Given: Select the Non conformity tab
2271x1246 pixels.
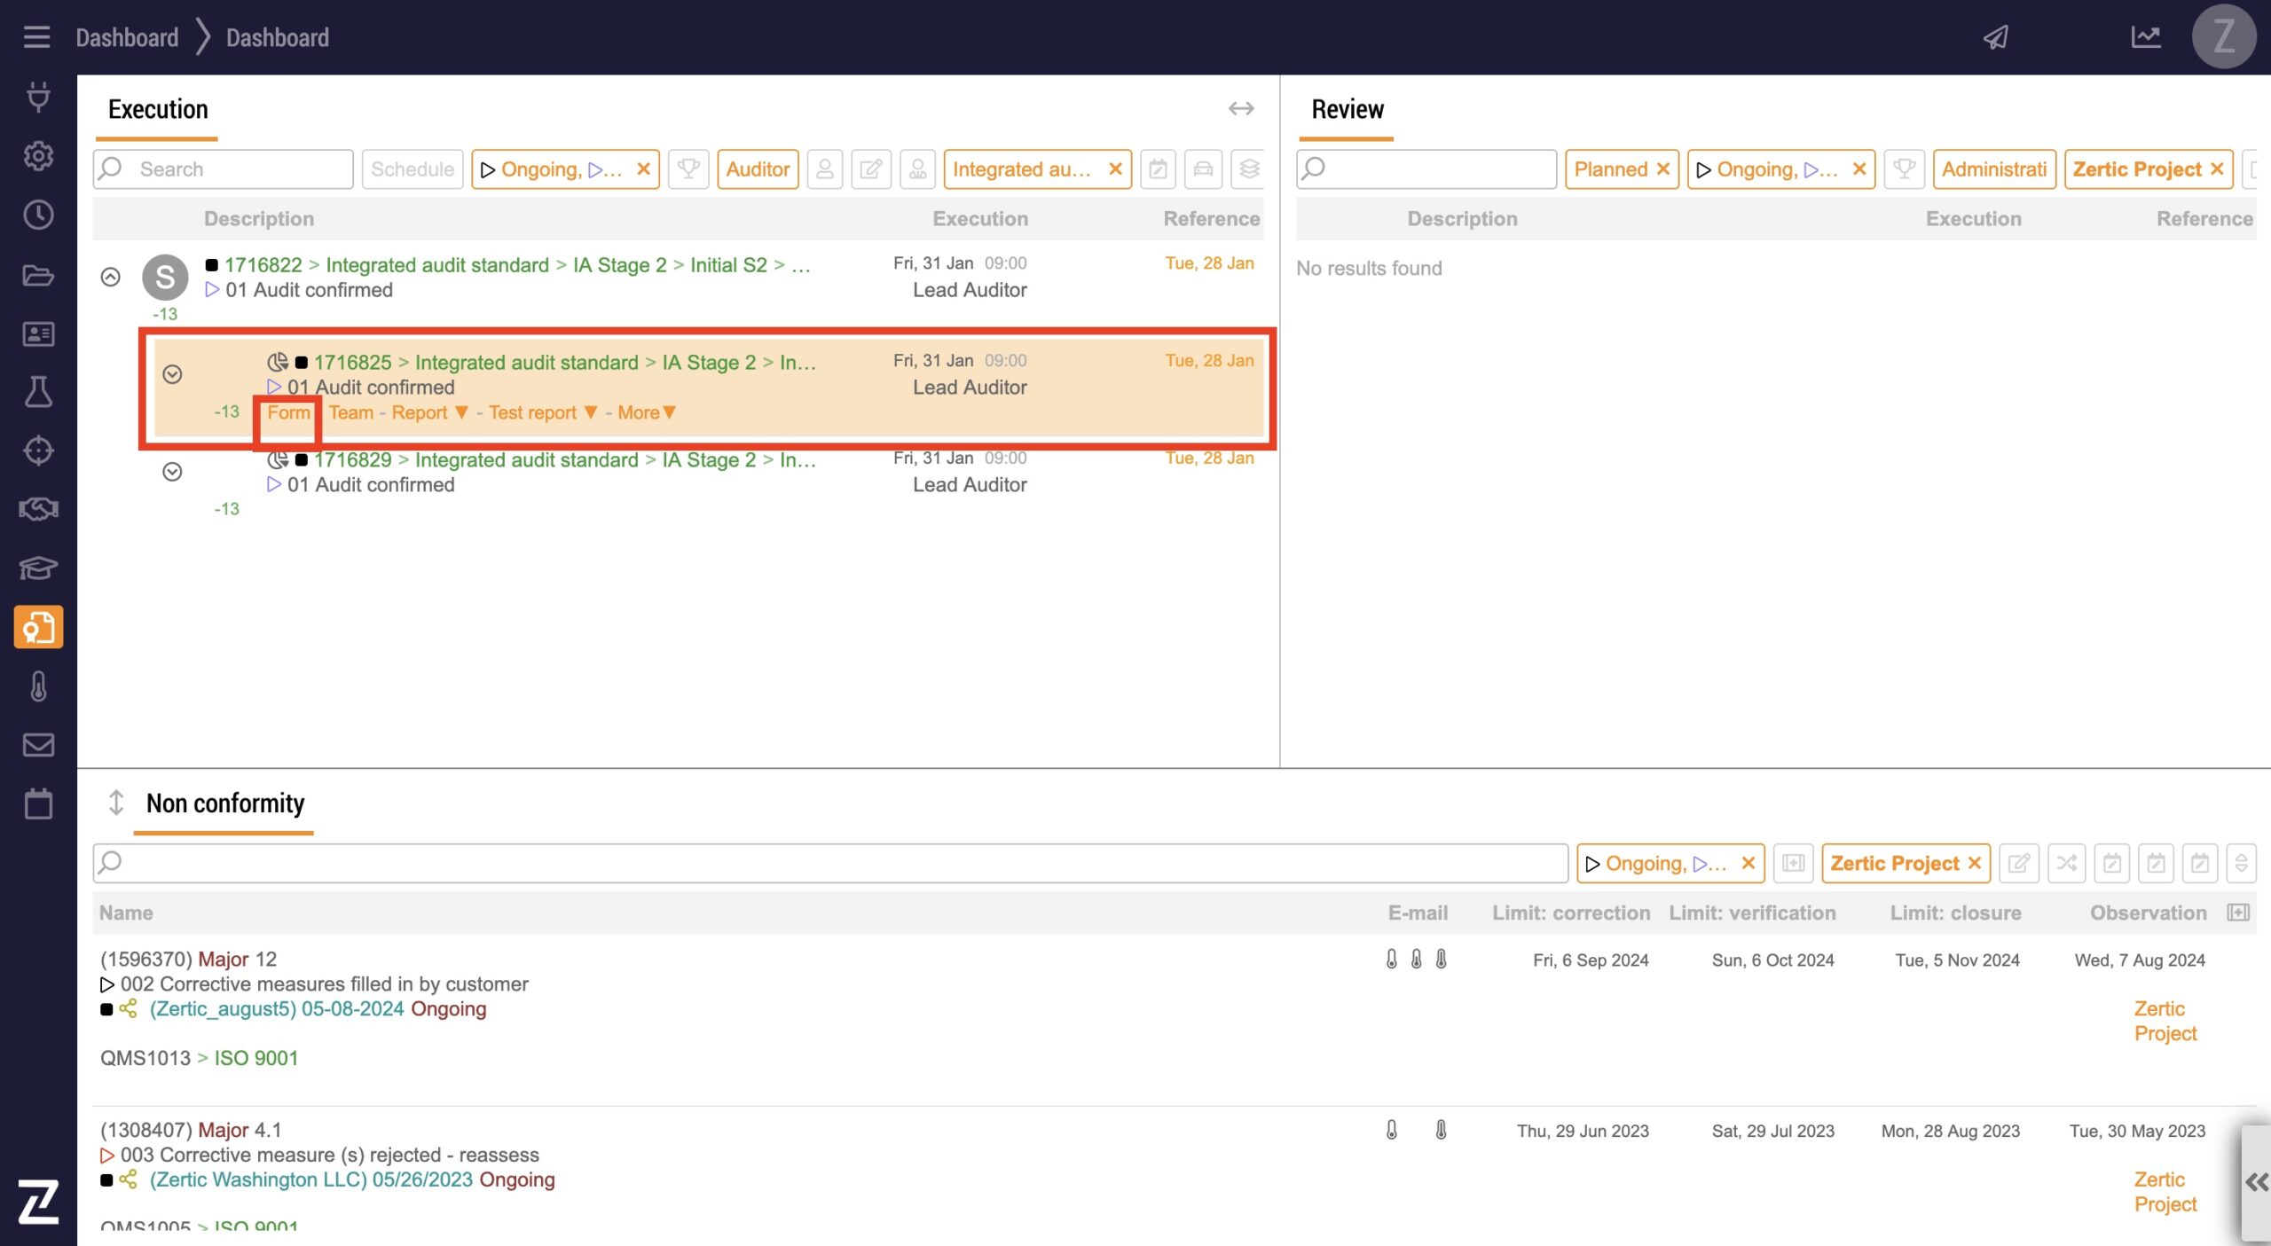Looking at the screenshot, I should tap(224, 803).
